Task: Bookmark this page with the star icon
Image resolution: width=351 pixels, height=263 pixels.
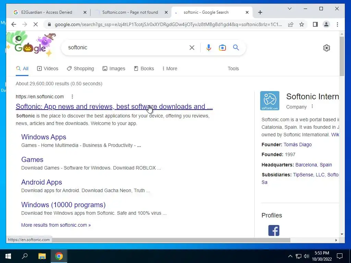Action: [302, 24]
